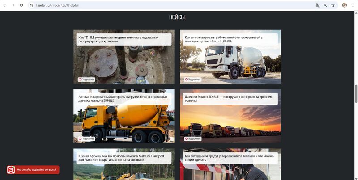Click the browser back arrow
This screenshot has height=180, width=358.
click(5, 5)
